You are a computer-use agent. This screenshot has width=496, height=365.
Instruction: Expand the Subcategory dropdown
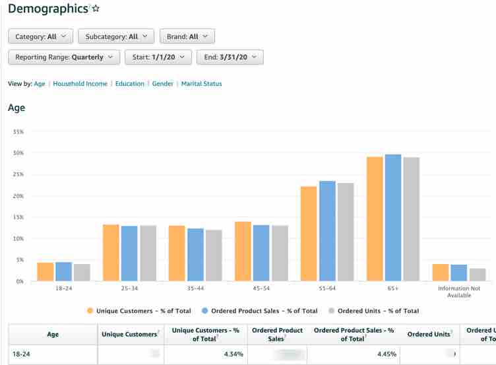[x=116, y=36]
